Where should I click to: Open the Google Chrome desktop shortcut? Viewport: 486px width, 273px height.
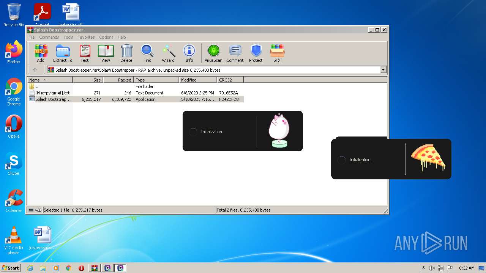(x=14, y=92)
